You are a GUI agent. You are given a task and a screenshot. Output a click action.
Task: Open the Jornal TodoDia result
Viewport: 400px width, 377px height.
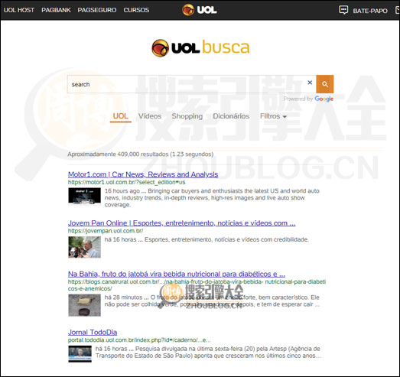[x=93, y=333]
